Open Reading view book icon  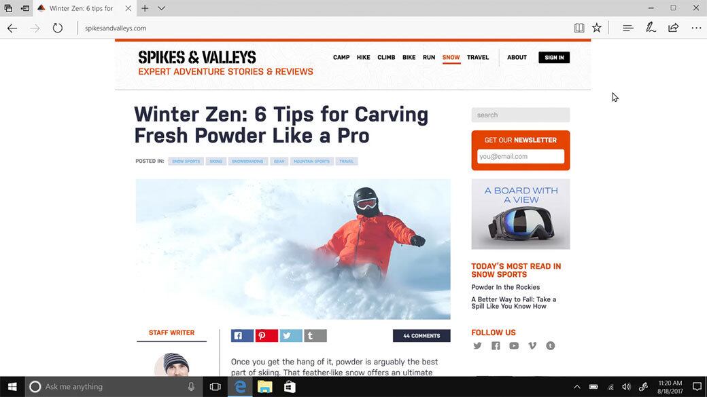(579, 28)
